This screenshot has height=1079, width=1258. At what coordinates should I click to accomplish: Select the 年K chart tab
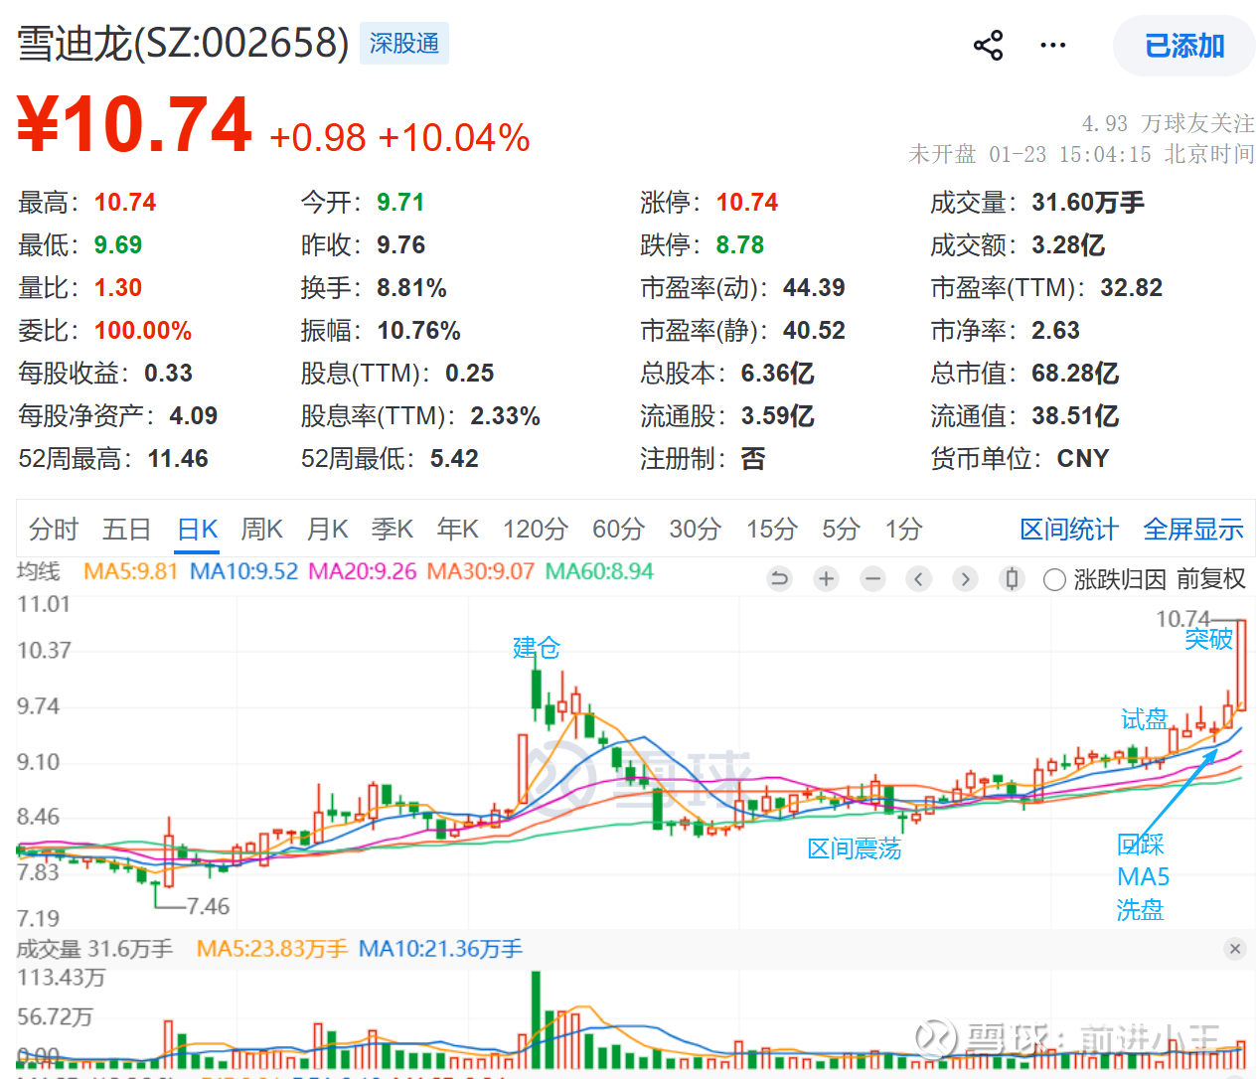pos(458,529)
